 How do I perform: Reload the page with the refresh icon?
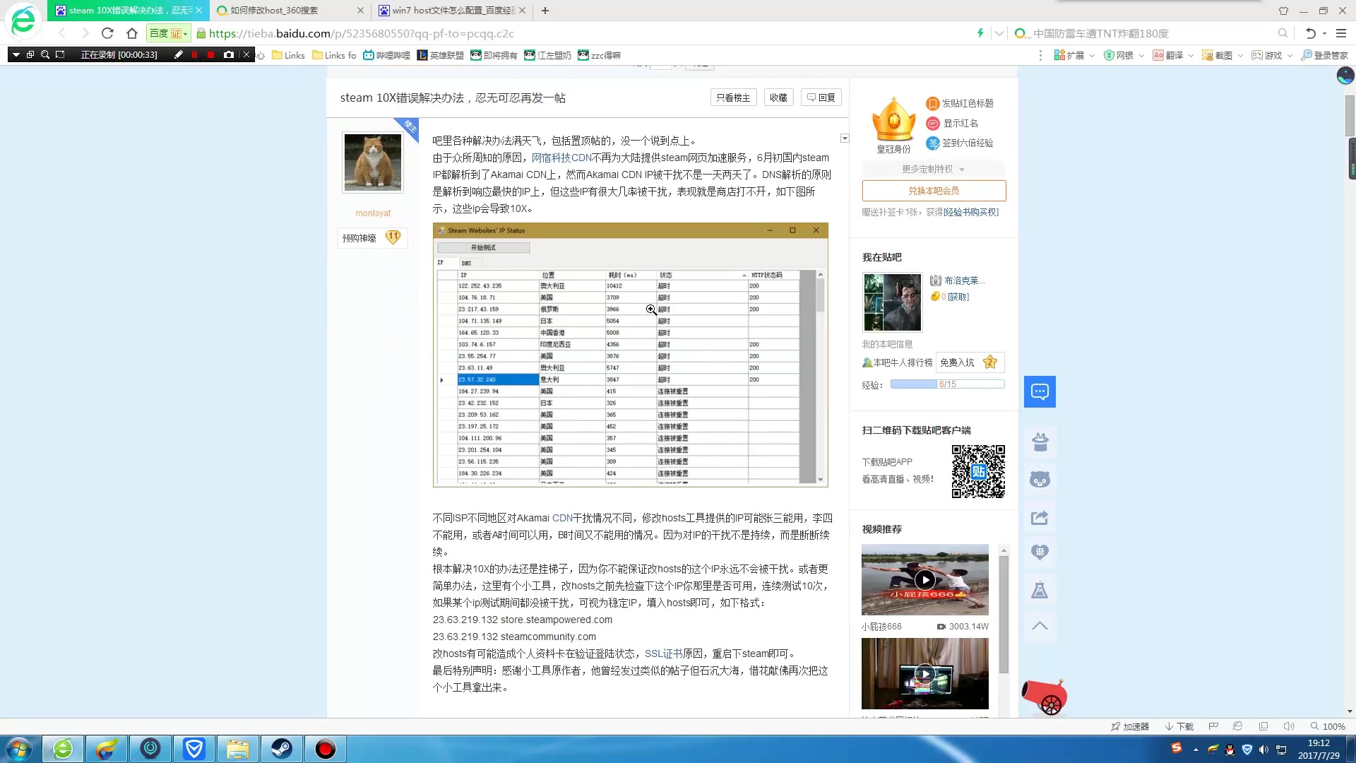(x=107, y=33)
